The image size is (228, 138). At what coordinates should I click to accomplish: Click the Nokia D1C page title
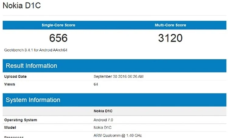(x=22, y=5)
